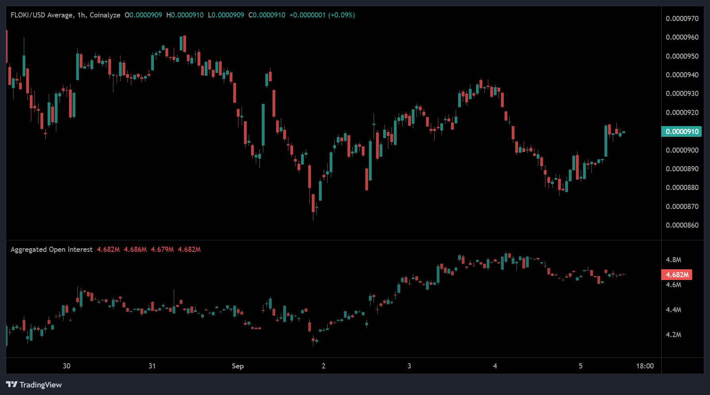Click the Aggregated Open Interest indicator label
Viewport: 710px width, 395px height.
click(x=52, y=249)
